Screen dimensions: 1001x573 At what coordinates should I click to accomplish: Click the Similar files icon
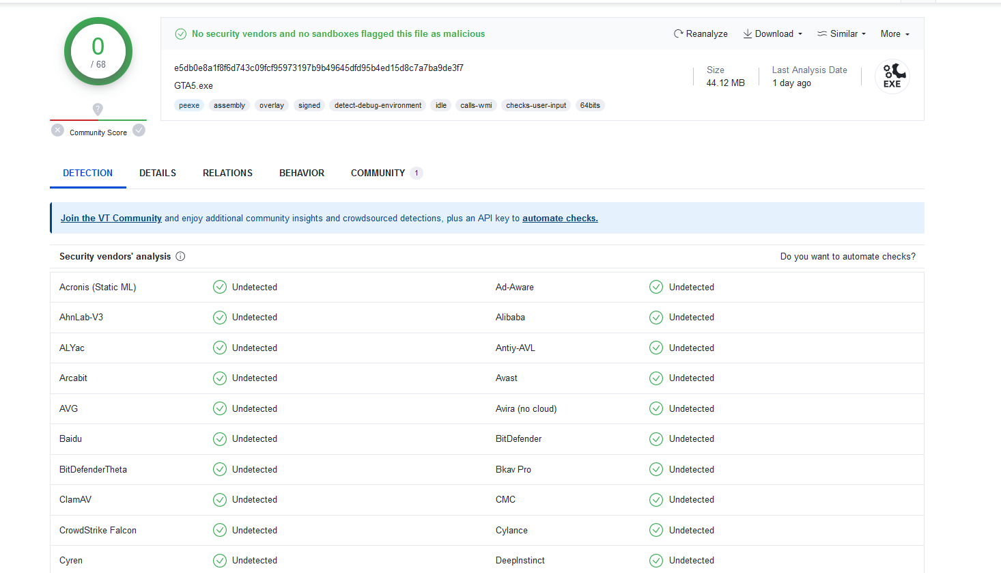[x=822, y=33]
